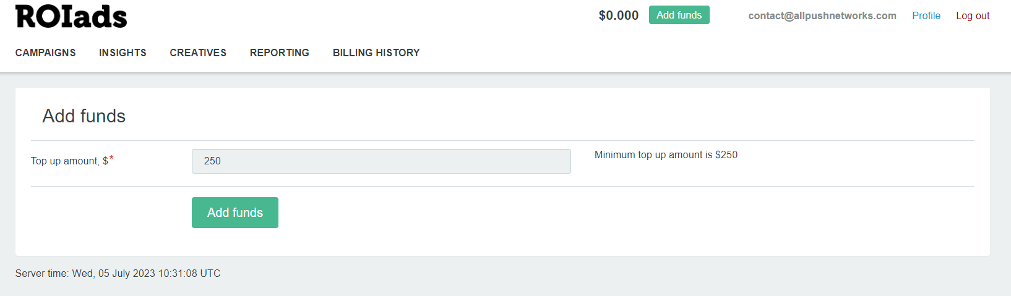This screenshot has width=1011, height=296.
Task: Submit the green Add funds button below the field
Action: (235, 213)
